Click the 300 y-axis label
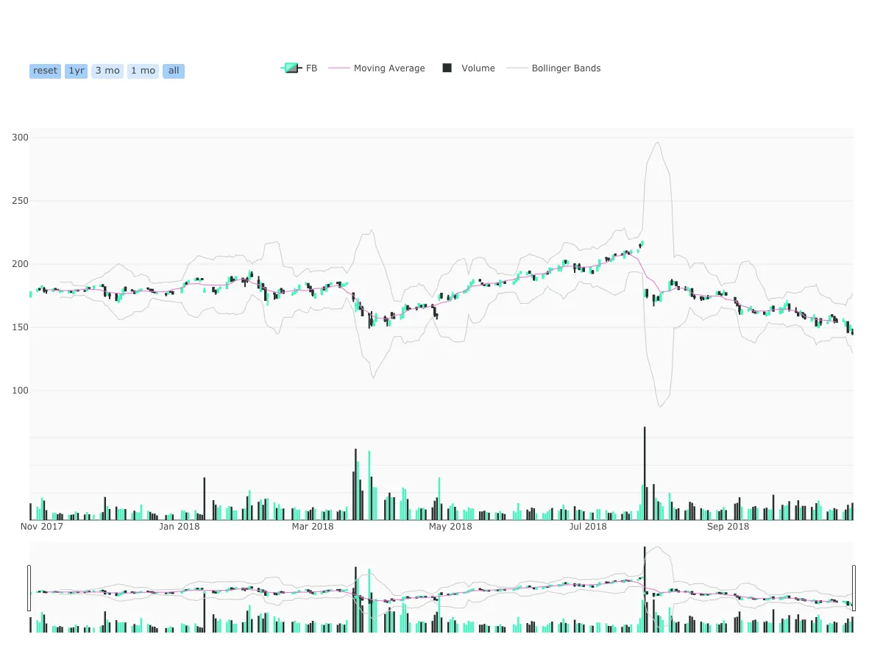This screenshot has width=883, height=662. click(x=20, y=138)
